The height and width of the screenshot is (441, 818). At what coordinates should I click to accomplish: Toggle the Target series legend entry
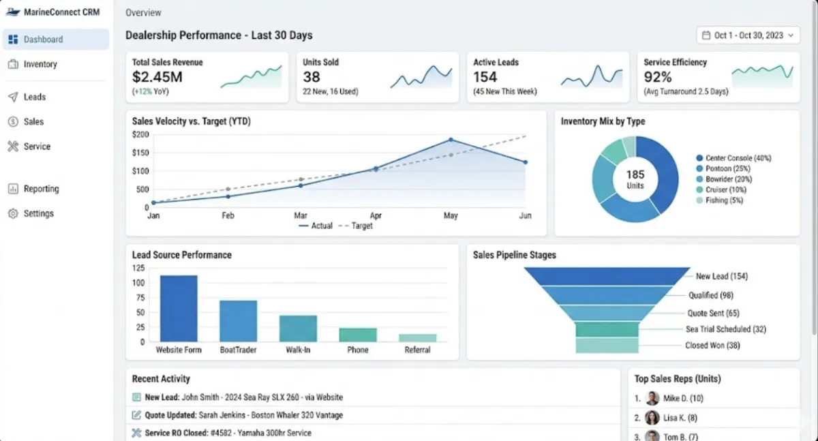(356, 226)
